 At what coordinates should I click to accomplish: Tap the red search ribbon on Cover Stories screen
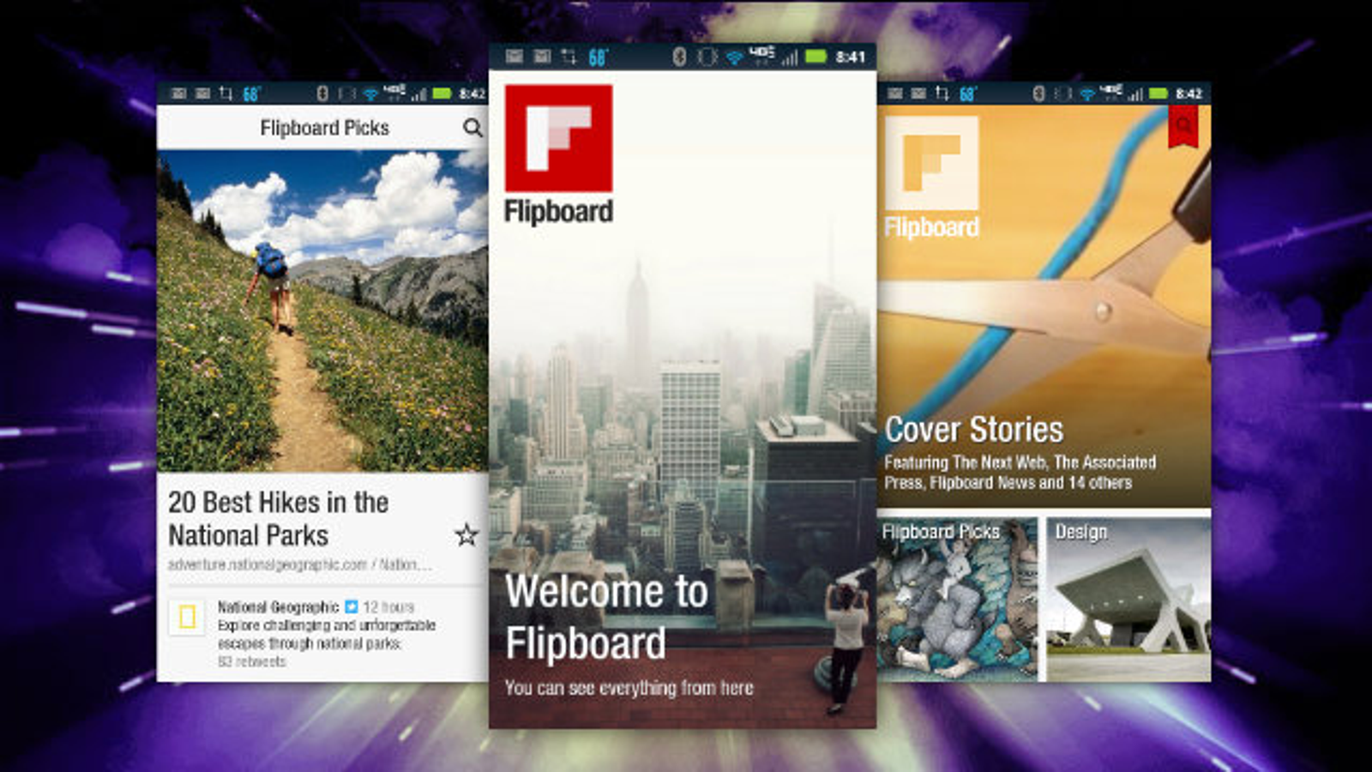1183,126
